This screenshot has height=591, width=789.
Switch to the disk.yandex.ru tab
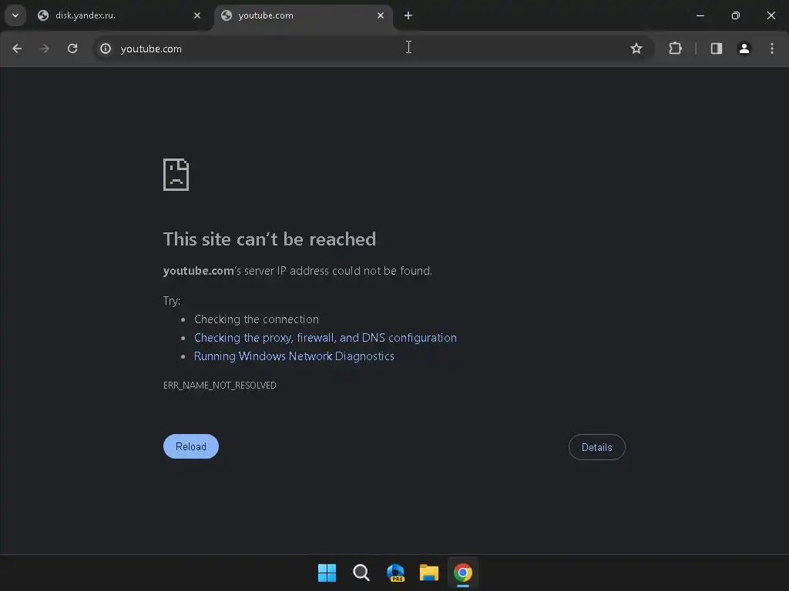pos(119,15)
